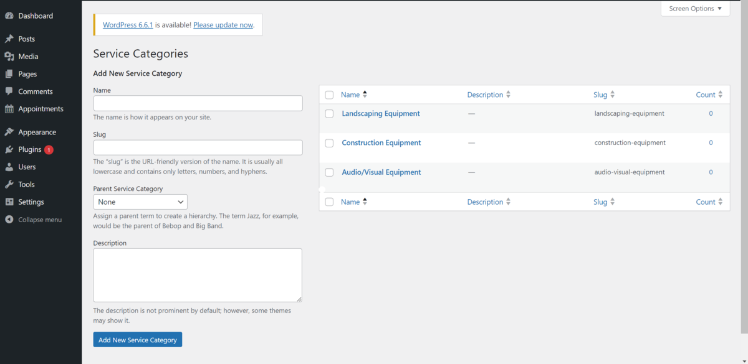The width and height of the screenshot is (748, 364).
Task: Click the Comments speech bubble icon
Action: pos(9,91)
